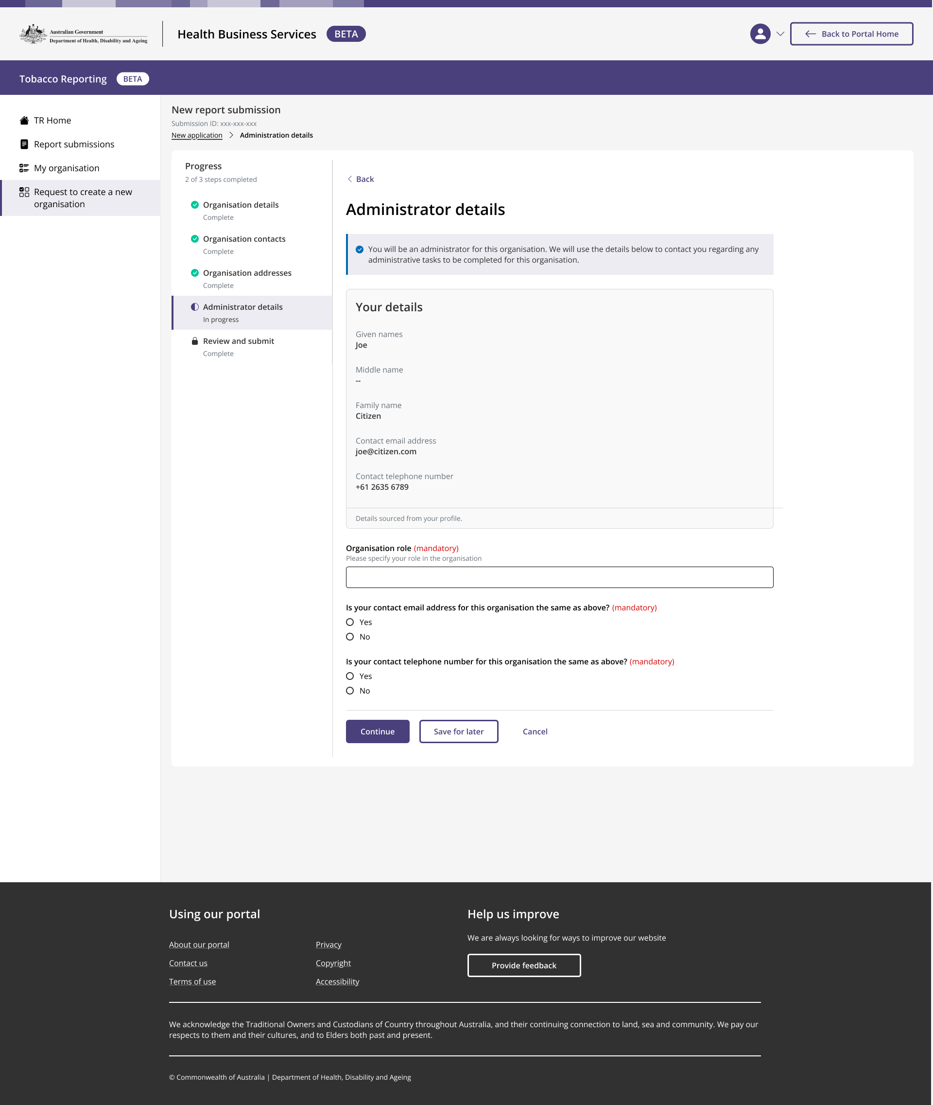The height and width of the screenshot is (1105, 933).
Task: Click the Review and submit lock icon
Action: pos(195,341)
